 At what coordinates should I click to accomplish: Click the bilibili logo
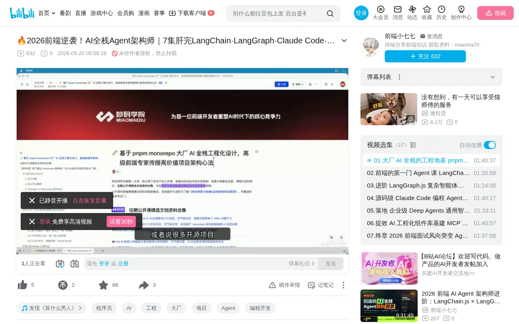click(x=22, y=13)
